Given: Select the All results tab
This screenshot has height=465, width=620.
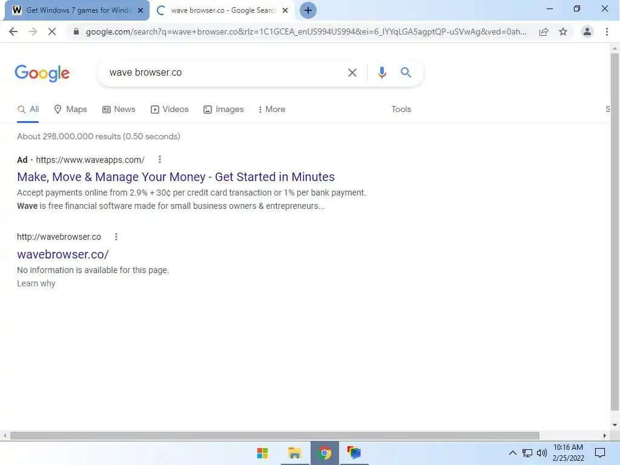Looking at the screenshot, I should [x=28, y=110].
